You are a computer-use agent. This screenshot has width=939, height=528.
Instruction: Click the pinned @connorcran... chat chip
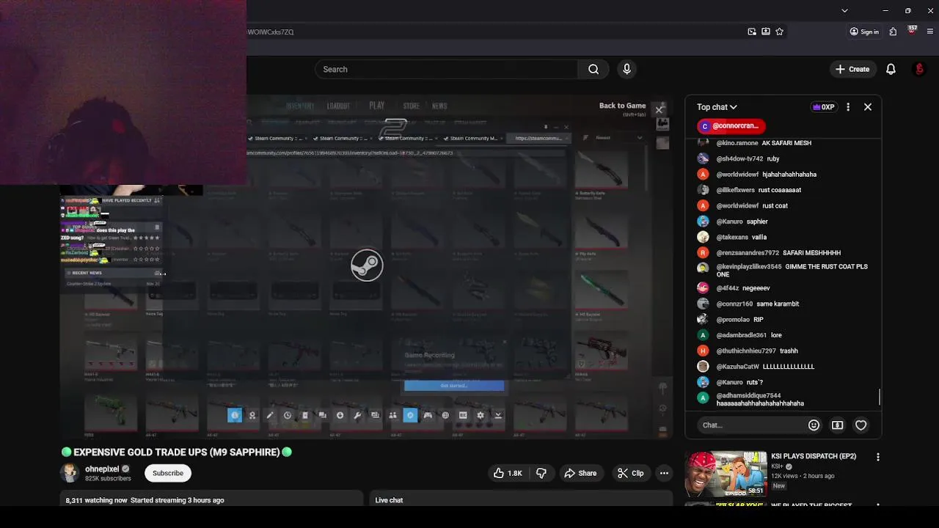tap(731, 126)
